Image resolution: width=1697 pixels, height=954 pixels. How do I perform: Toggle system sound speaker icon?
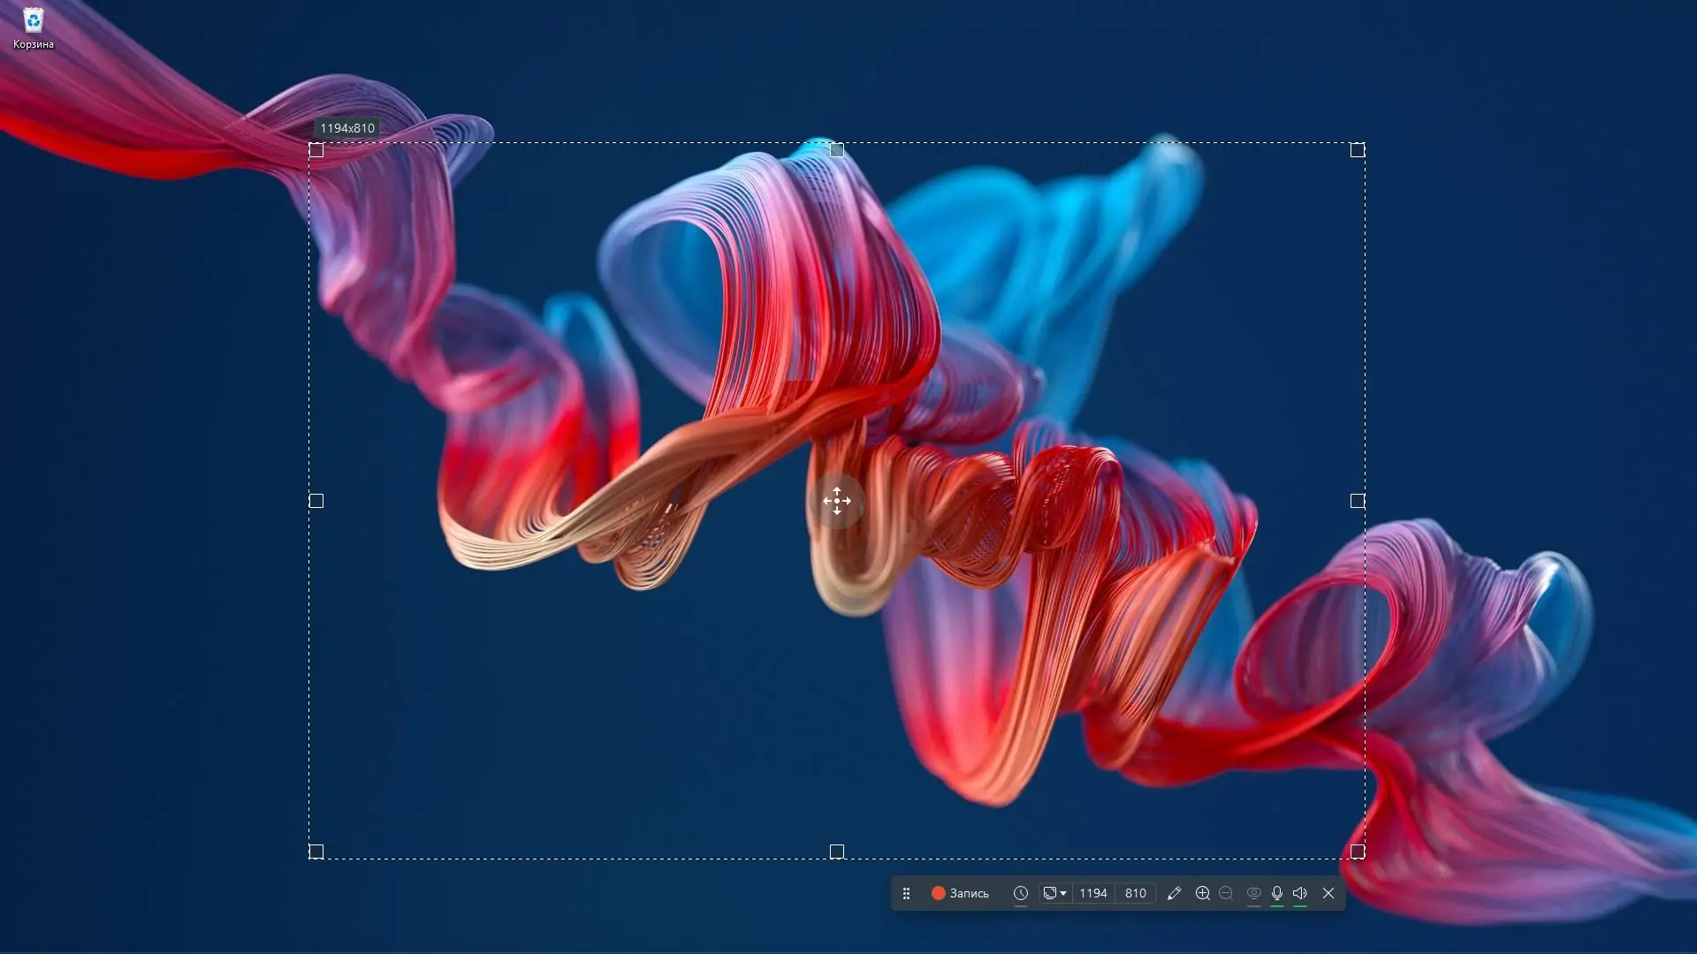pos(1300,893)
